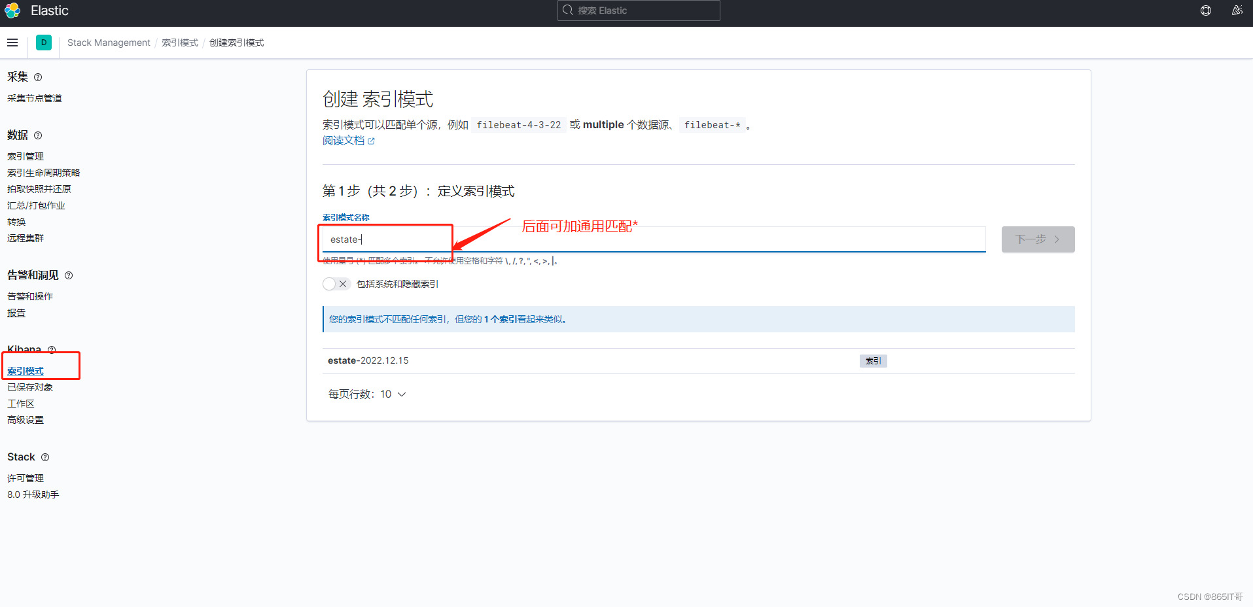Screen dimensions: 1253x607
Task: Open 工作区 in sidebar
Action: click(21, 404)
